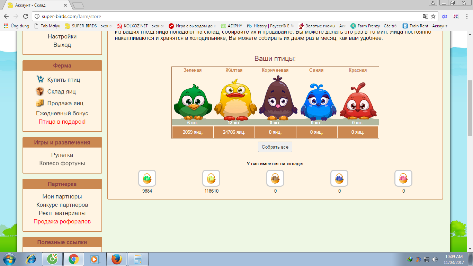Click the coins icon beside Продажа яиц
The height and width of the screenshot is (266, 473).
[x=40, y=103]
